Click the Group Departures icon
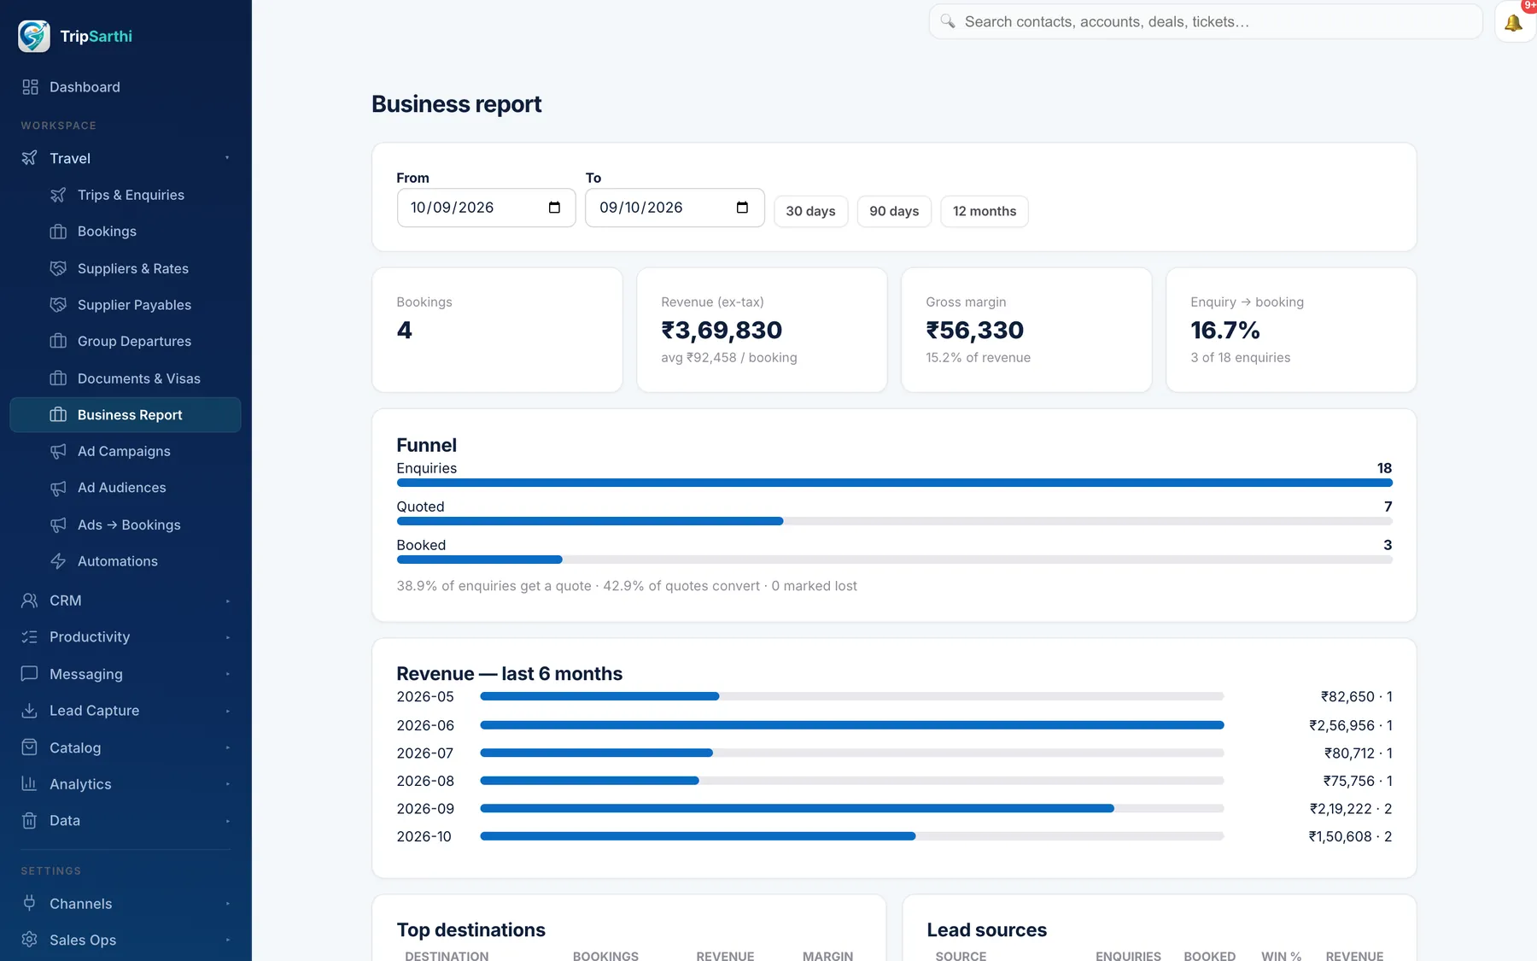Viewport: 1537px width, 961px height. [58, 341]
